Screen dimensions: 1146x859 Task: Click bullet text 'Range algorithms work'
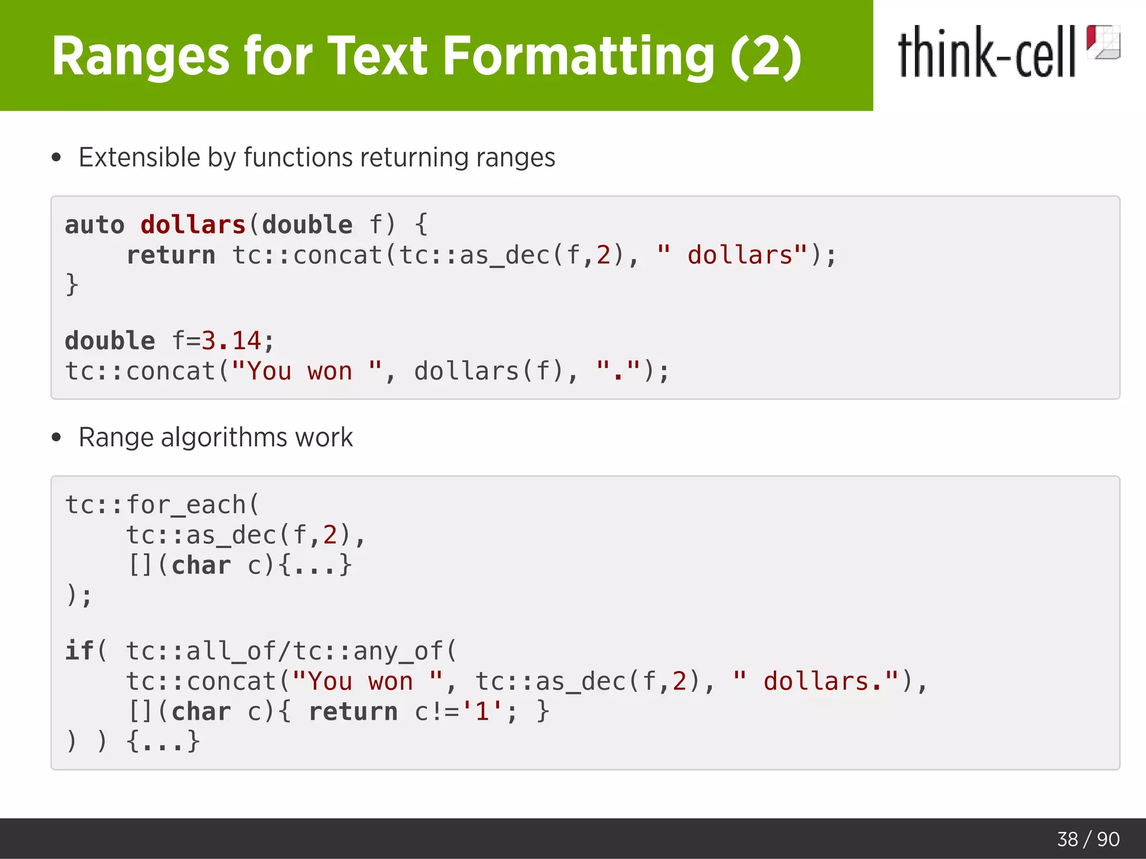(x=216, y=437)
